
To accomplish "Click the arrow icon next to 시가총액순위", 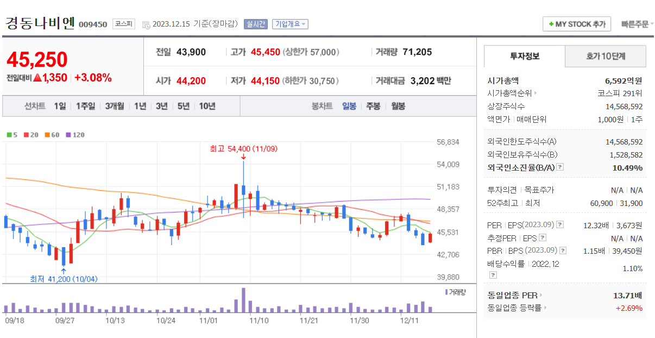I will [x=536, y=93].
